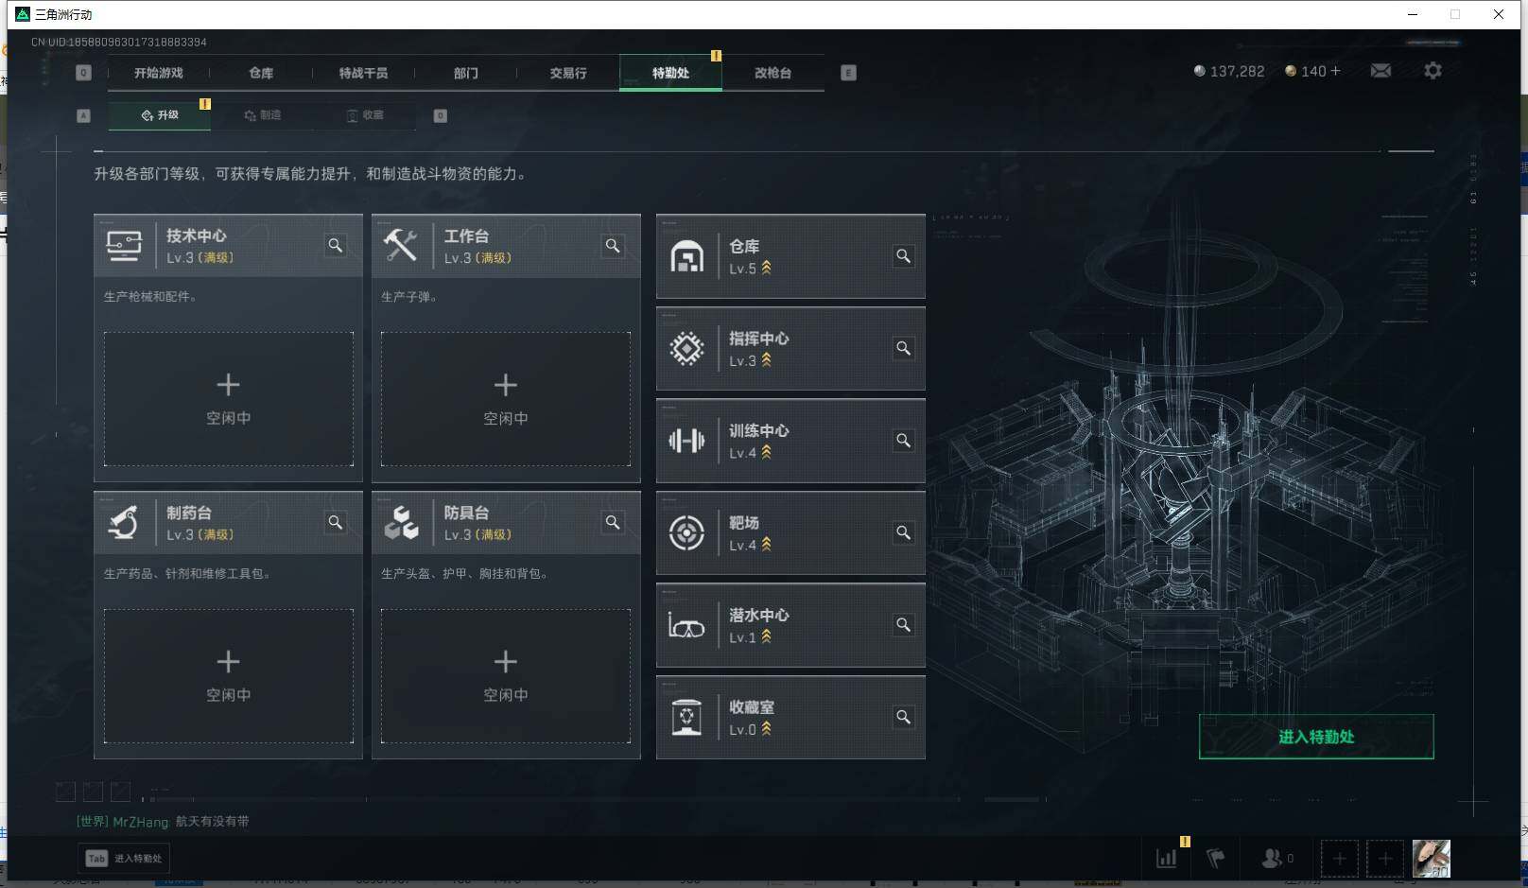Click your avatar thumbnail at bottom right

point(1431,858)
